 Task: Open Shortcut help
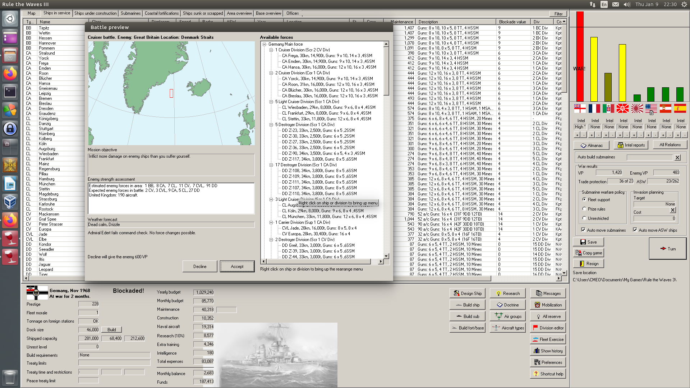548,374
